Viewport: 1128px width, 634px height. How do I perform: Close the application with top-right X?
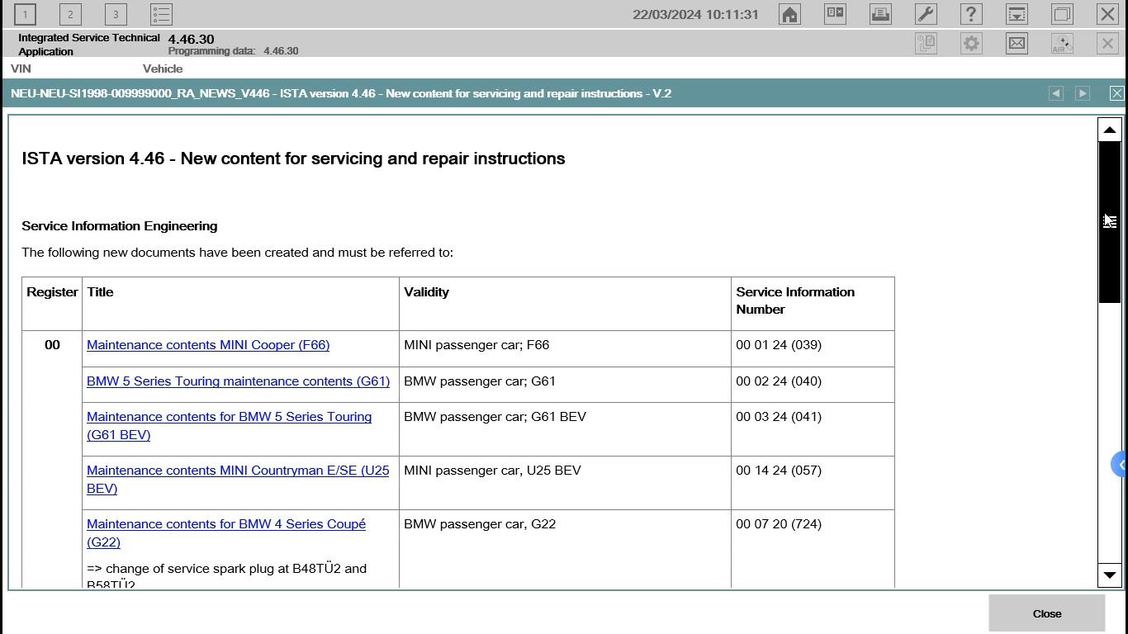(x=1107, y=14)
